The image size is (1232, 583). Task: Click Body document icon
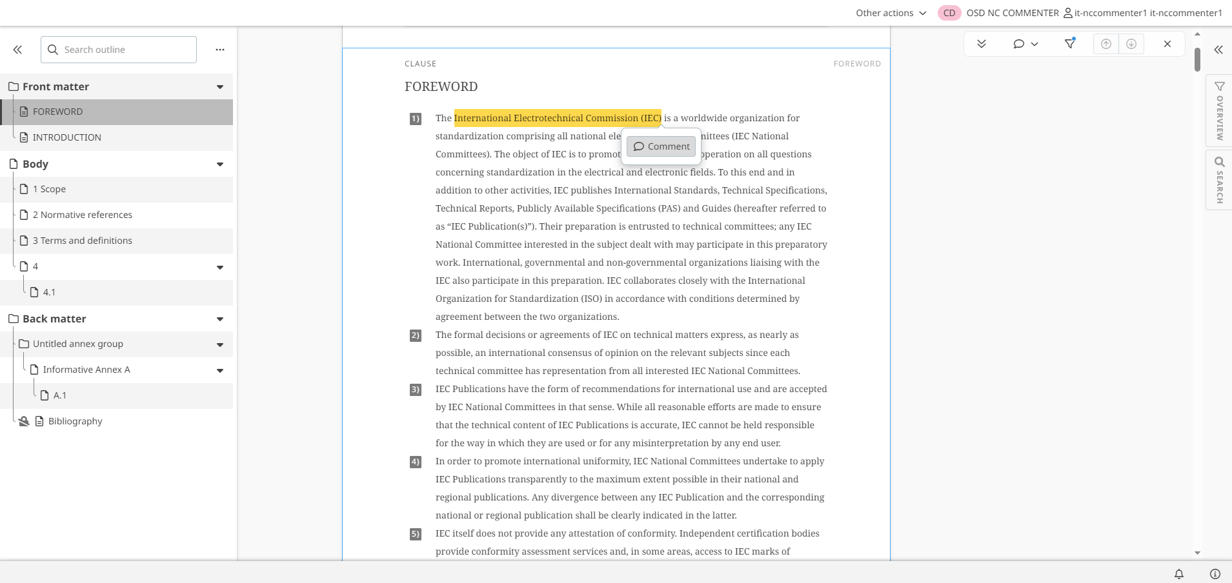point(13,164)
